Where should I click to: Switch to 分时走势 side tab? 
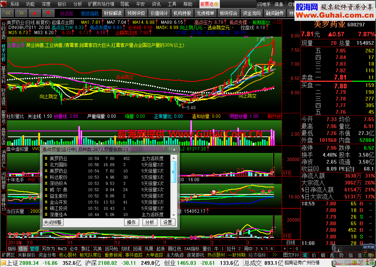click(x=3, y=31)
